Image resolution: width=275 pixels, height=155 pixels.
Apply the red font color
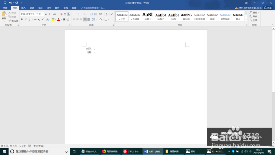point(59,19)
